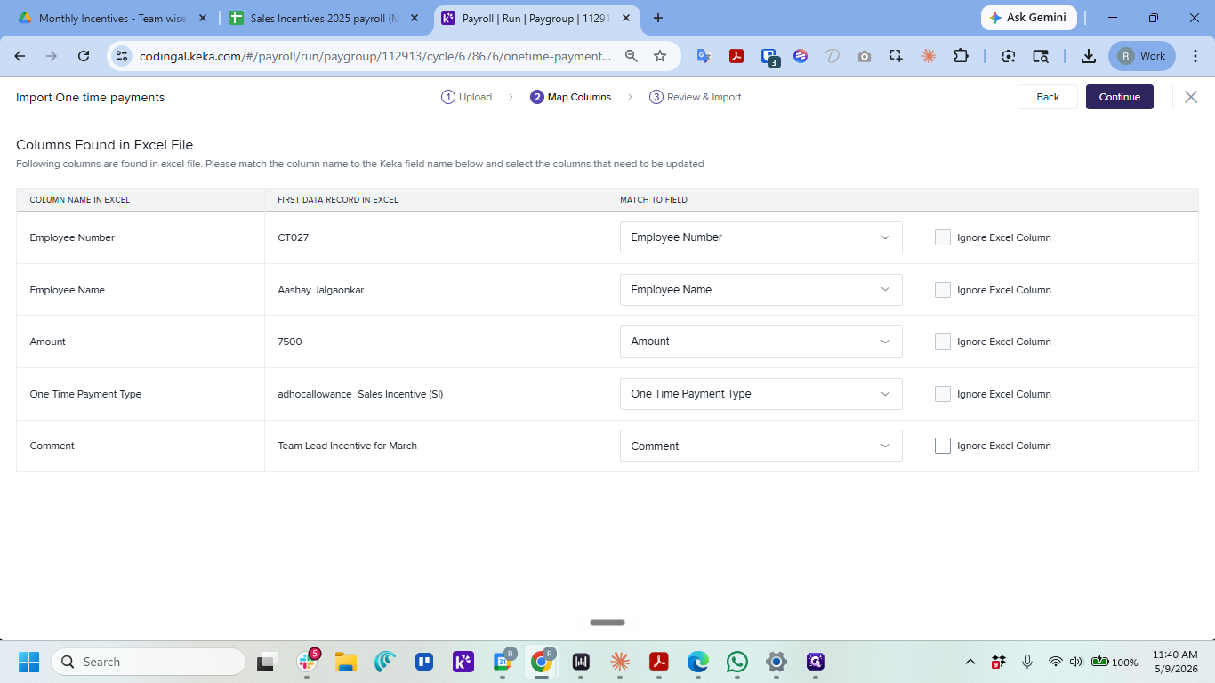Click the screen capture selection extension icon
Viewport: 1215px width, 683px height.
[x=896, y=56]
